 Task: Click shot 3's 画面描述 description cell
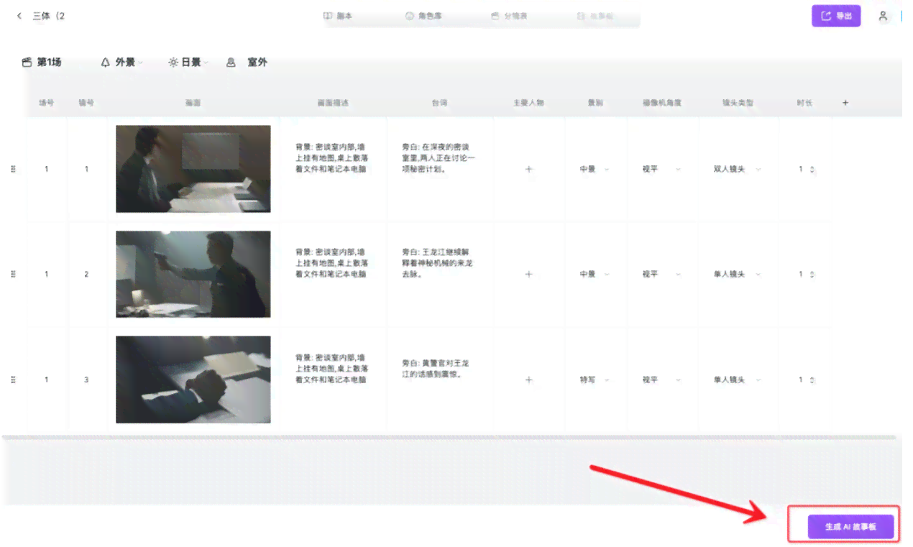coord(331,368)
